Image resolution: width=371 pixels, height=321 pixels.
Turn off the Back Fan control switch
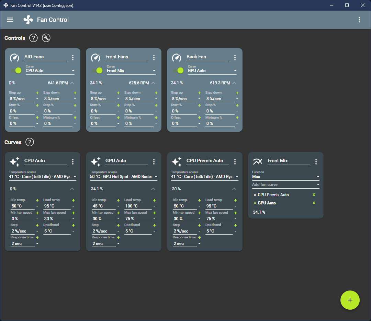178,70
